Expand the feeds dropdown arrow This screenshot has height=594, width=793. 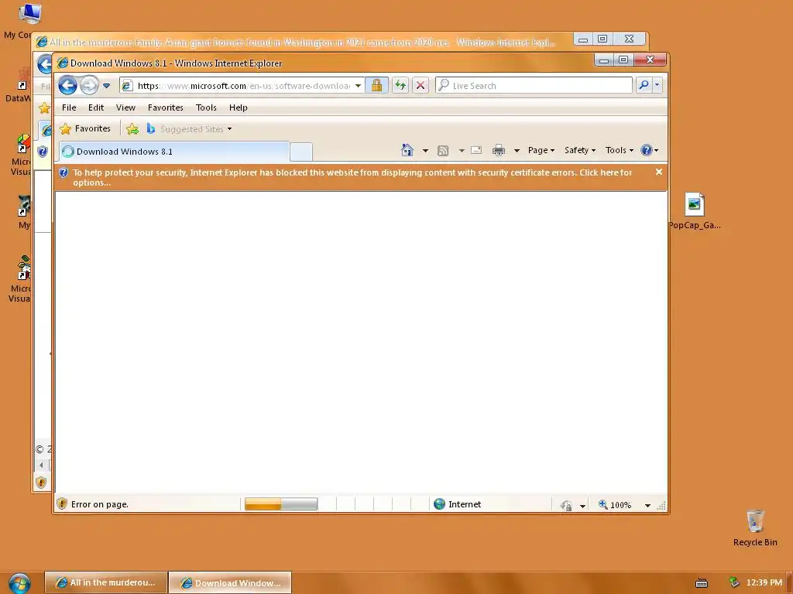pos(462,151)
